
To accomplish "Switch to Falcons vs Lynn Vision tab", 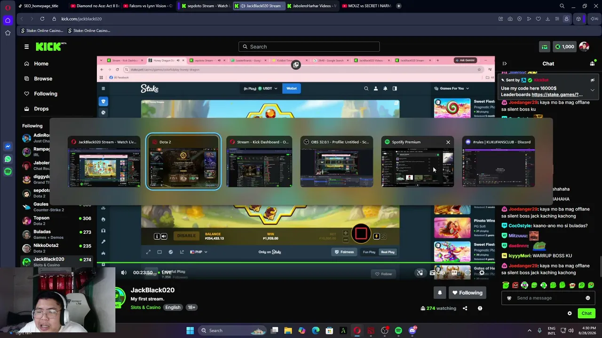I will pos(147,6).
